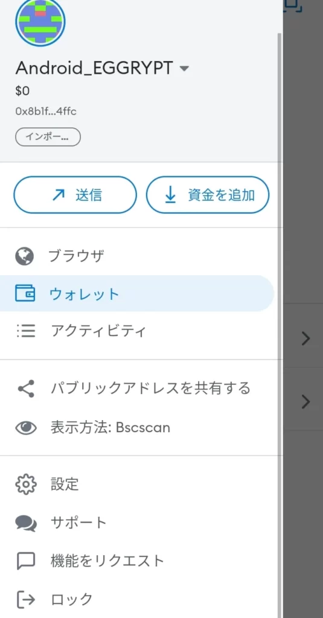This screenshot has width=323, height=618.
Task: Open the lower right chevron in dimmed area
Action: click(305, 401)
